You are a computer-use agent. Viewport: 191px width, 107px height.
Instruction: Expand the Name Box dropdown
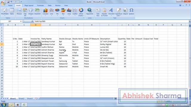click(x=21, y=21)
